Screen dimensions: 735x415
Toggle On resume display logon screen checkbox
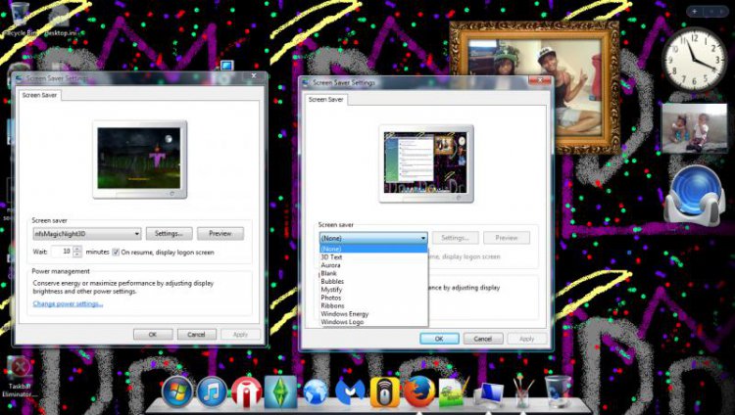point(116,252)
